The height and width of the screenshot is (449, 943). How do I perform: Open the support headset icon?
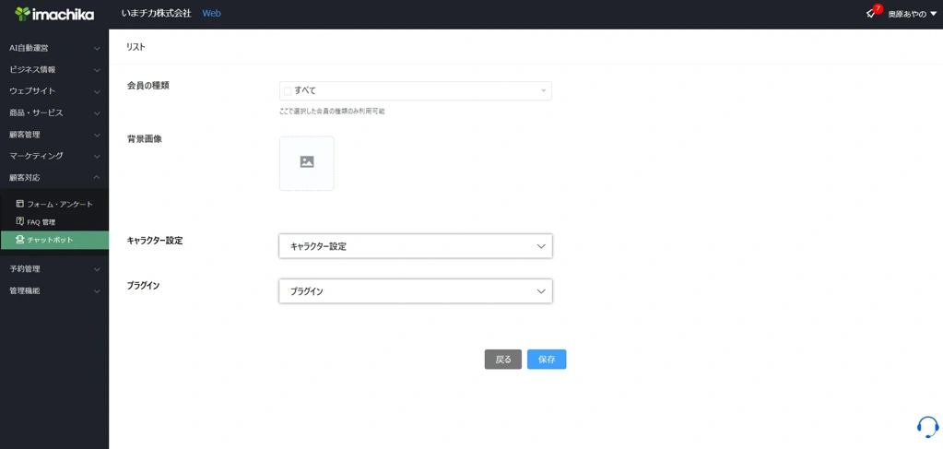coord(927,427)
